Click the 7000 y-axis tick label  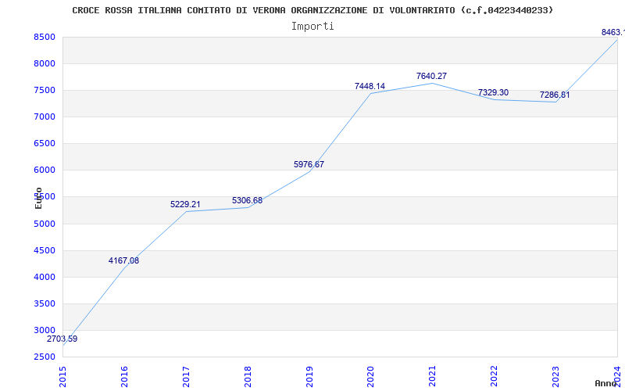pyautogui.click(x=45, y=117)
